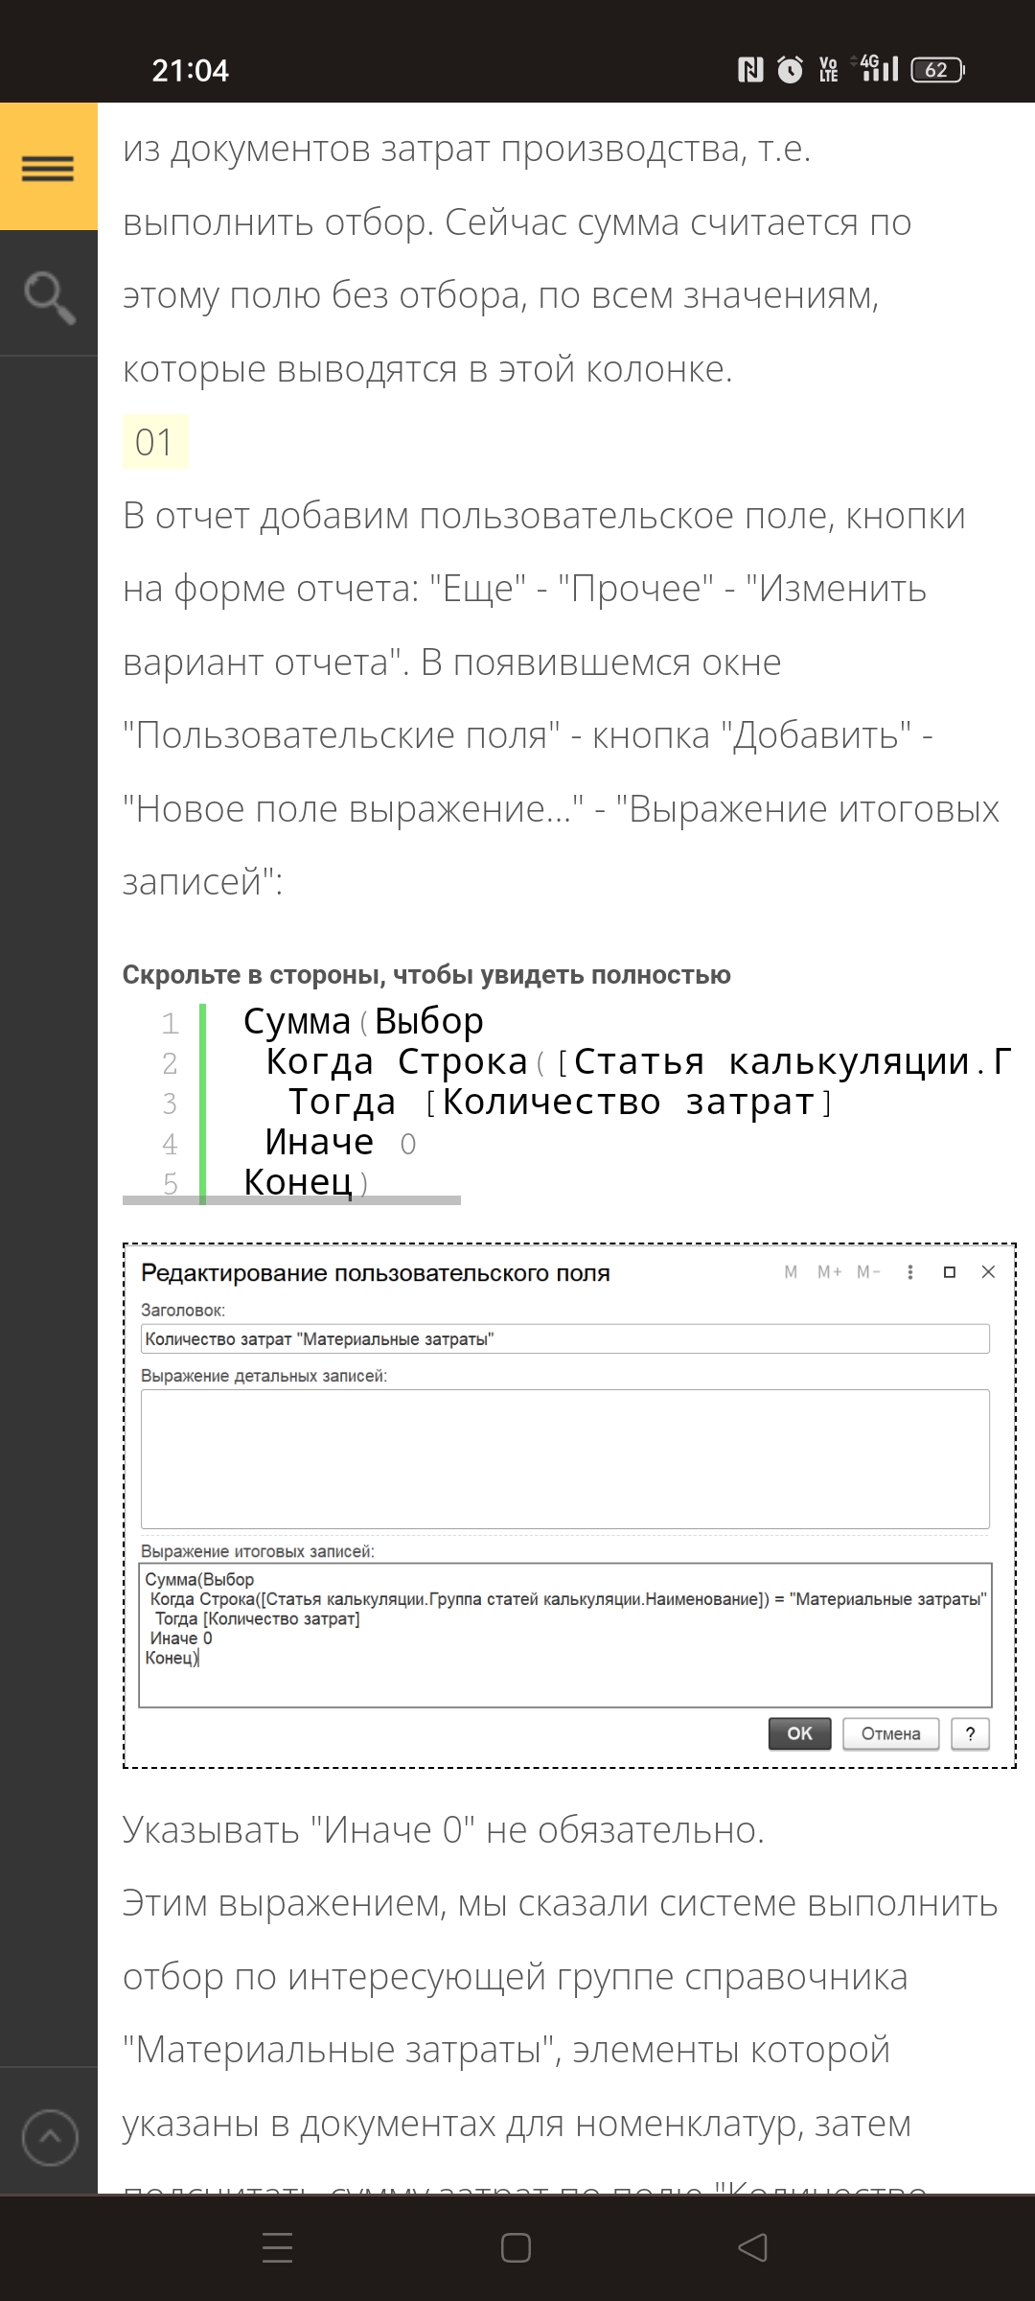Tap sentence 'Указывать "Иначе 0" не обязательно.'
The image size is (1035, 2301).
(444, 1830)
